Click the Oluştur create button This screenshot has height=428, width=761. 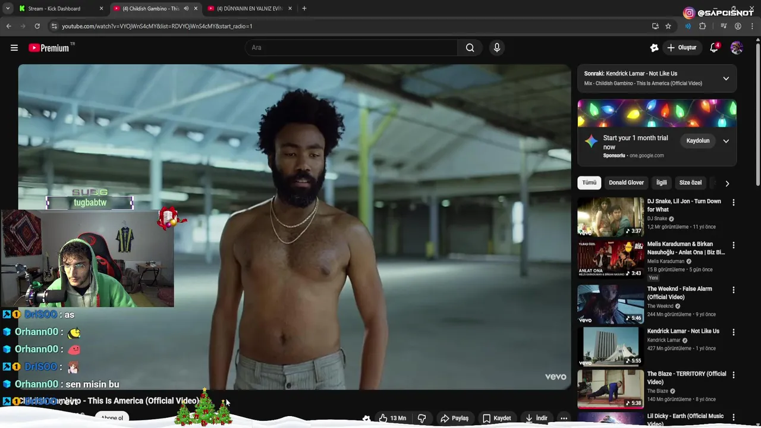pos(681,48)
